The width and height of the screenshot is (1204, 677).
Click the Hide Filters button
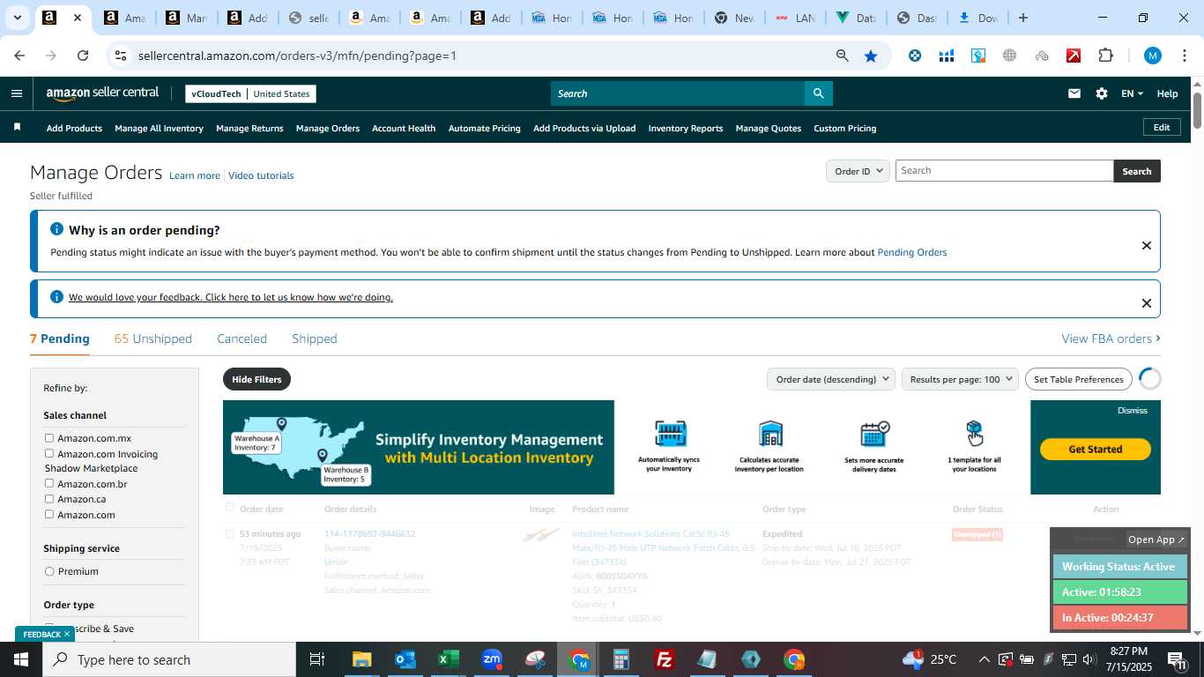(x=256, y=379)
